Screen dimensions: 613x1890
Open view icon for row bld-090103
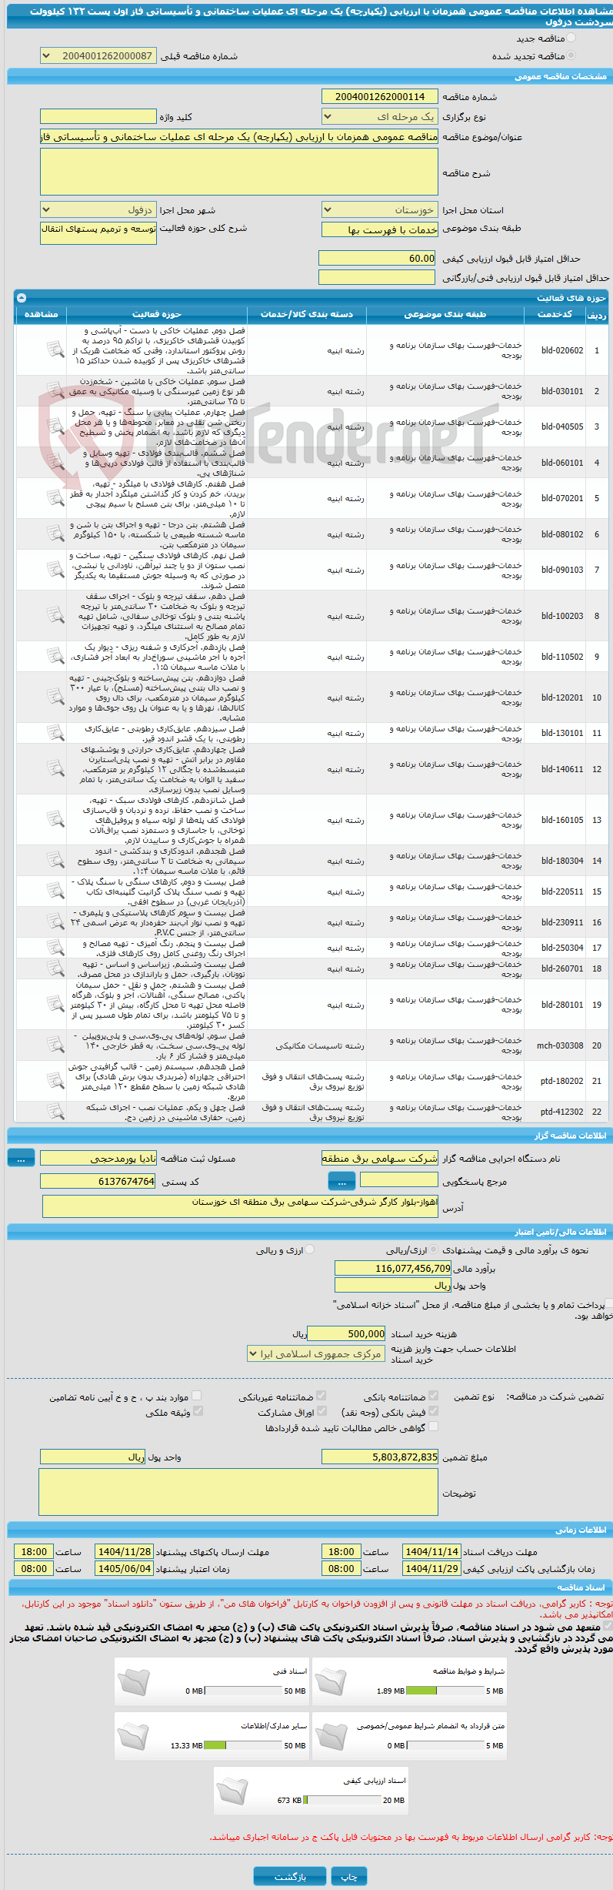click(55, 570)
